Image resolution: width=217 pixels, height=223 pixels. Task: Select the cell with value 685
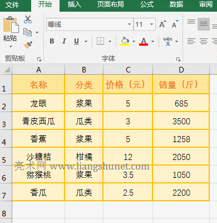coord(181,103)
